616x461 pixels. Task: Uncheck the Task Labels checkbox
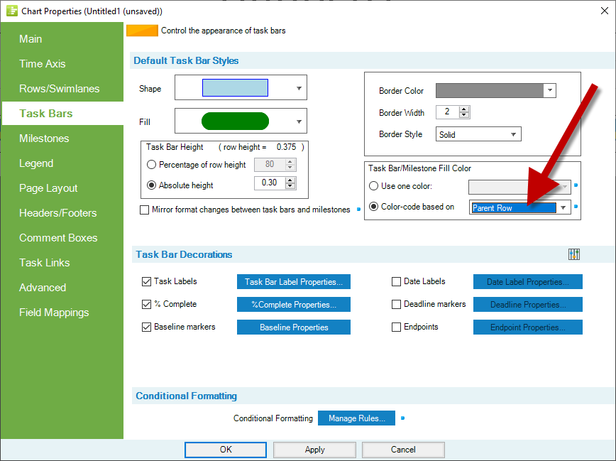(x=146, y=281)
